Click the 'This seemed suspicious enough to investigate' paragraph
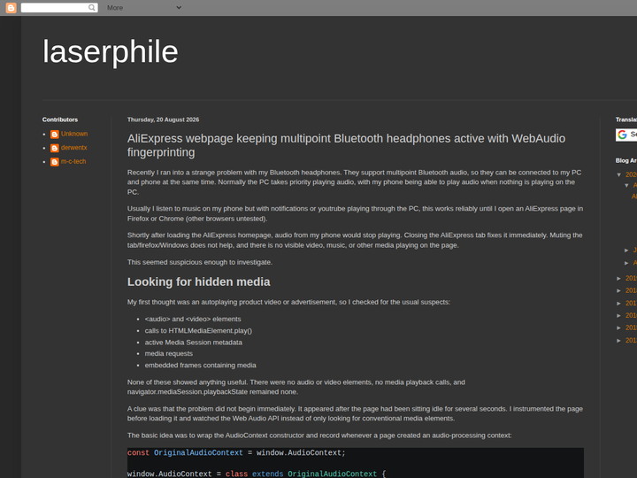The image size is (637, 478). point(199,262)
